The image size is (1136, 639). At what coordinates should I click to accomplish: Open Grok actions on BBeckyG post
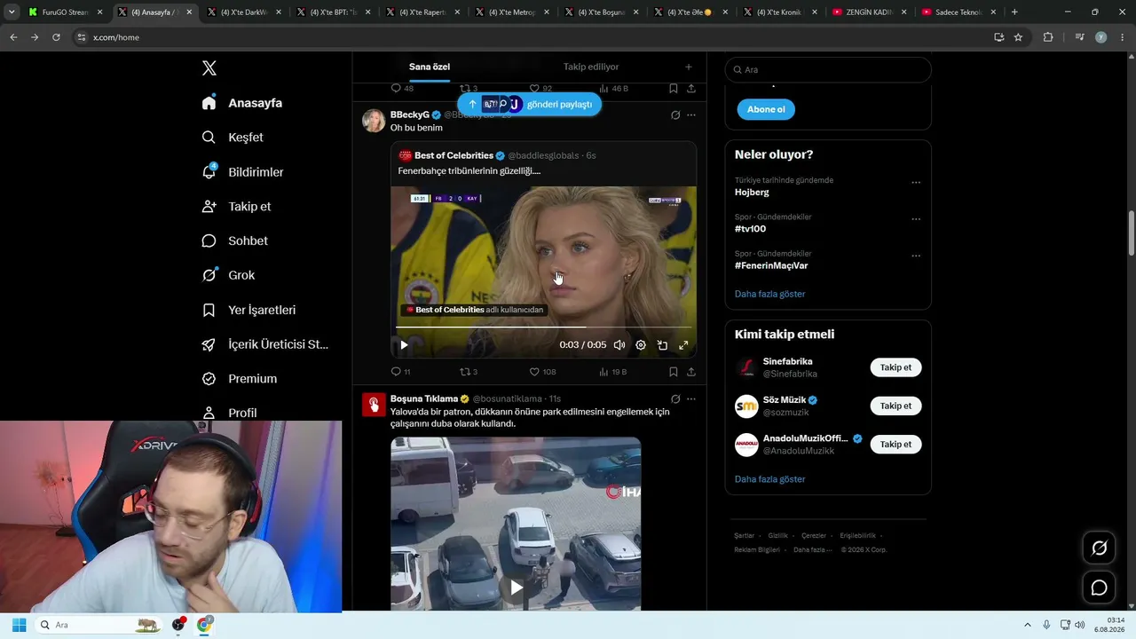tap(675, 115)
